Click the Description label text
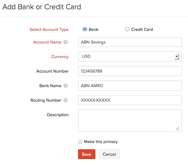This screenshot has height=165, width=188. [58, 115]
